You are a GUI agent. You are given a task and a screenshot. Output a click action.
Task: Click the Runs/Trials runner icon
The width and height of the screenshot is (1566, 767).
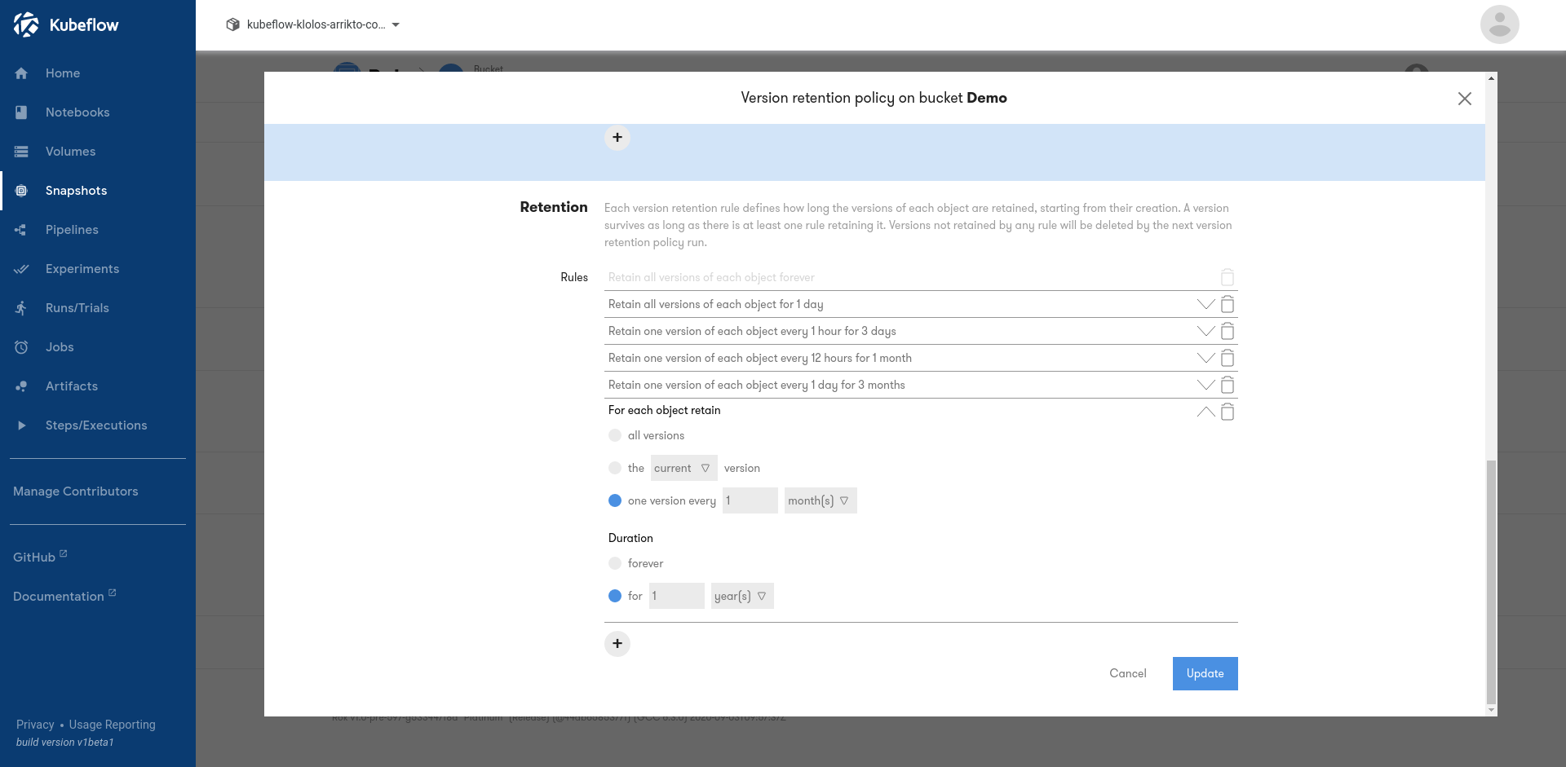pyautogui.click(x=21, y=308)
